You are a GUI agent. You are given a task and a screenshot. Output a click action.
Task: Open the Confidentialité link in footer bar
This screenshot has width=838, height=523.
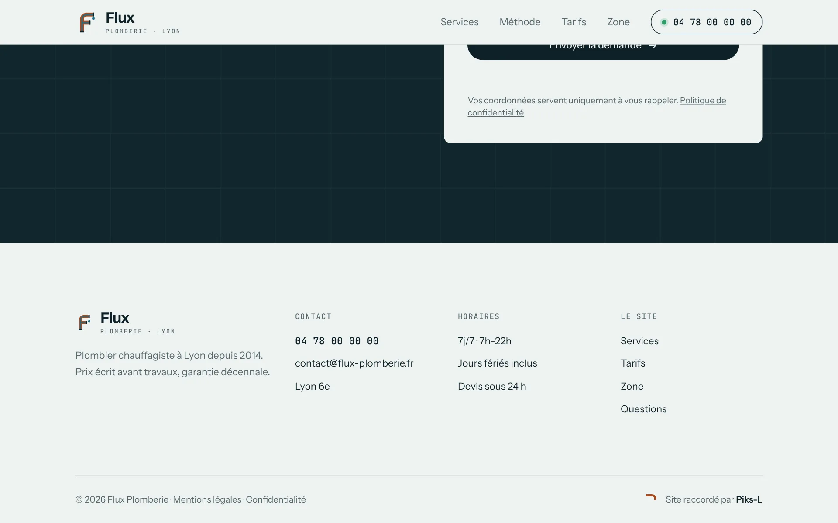[275, 499]
